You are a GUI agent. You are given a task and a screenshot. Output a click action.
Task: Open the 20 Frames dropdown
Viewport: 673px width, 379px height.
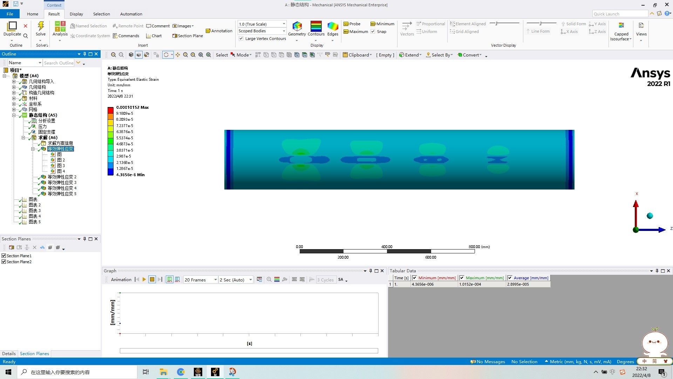215,280
